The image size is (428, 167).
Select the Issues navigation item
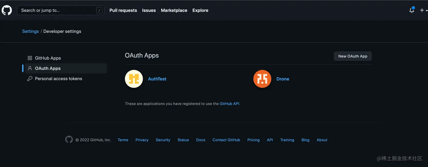click(x=149, y=10)
